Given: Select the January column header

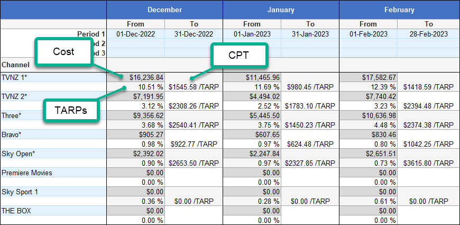Looking at the screenshot, I should pyautogui.click(x=281, y=10).
